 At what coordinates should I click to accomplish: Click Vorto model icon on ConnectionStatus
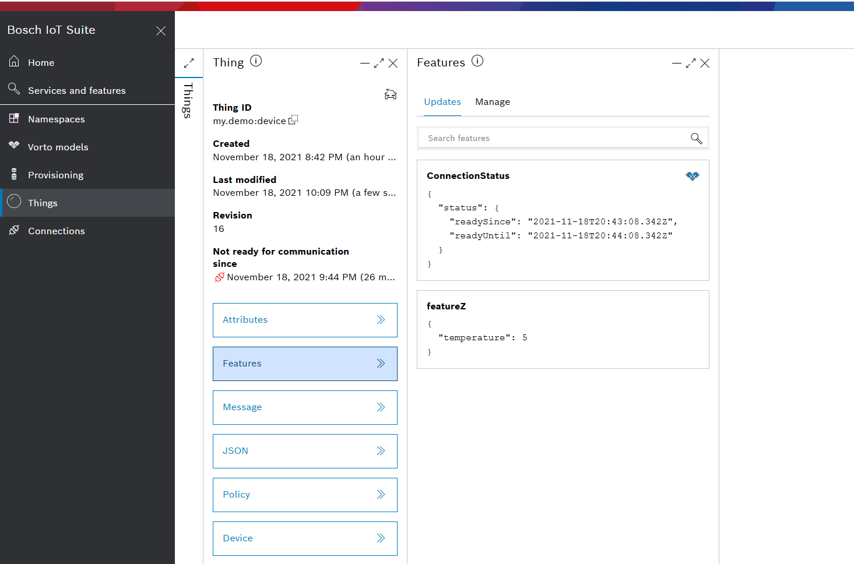[x=693, y=176]
